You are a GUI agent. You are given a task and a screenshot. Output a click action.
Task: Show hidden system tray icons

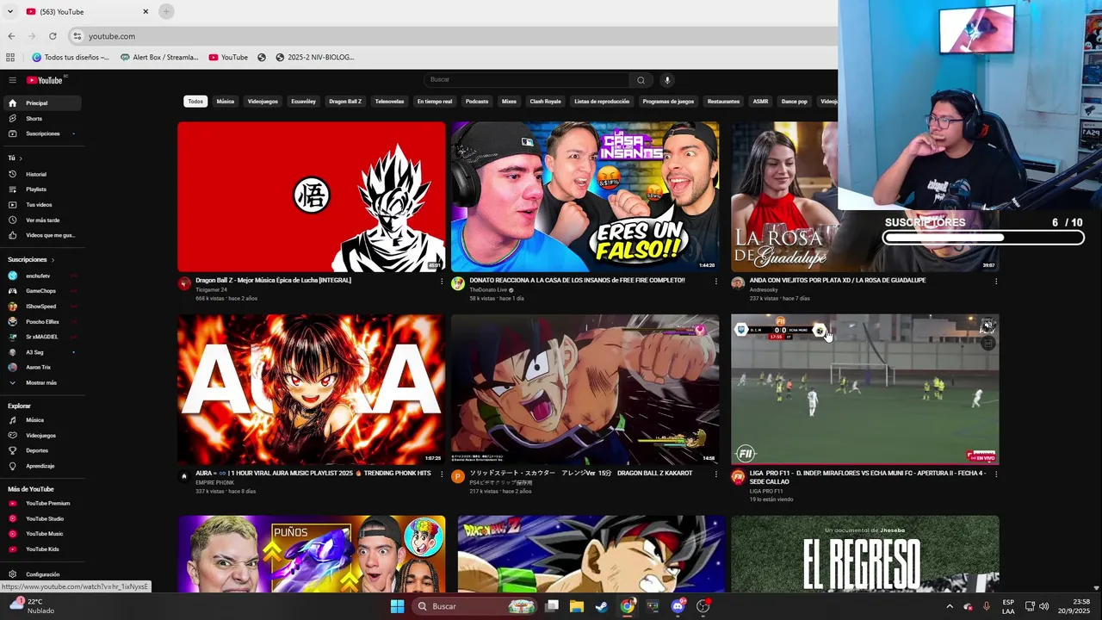coord(950,606)
